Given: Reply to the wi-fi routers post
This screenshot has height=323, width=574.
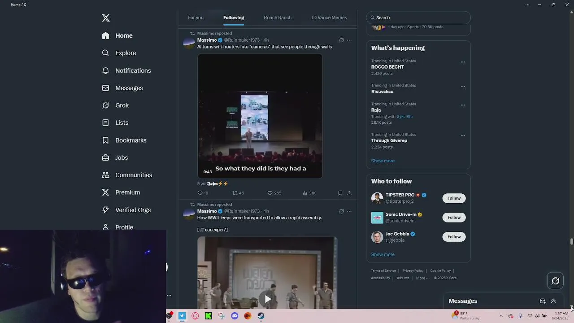Looking at the screenshot, I should [x=203, y=193].
